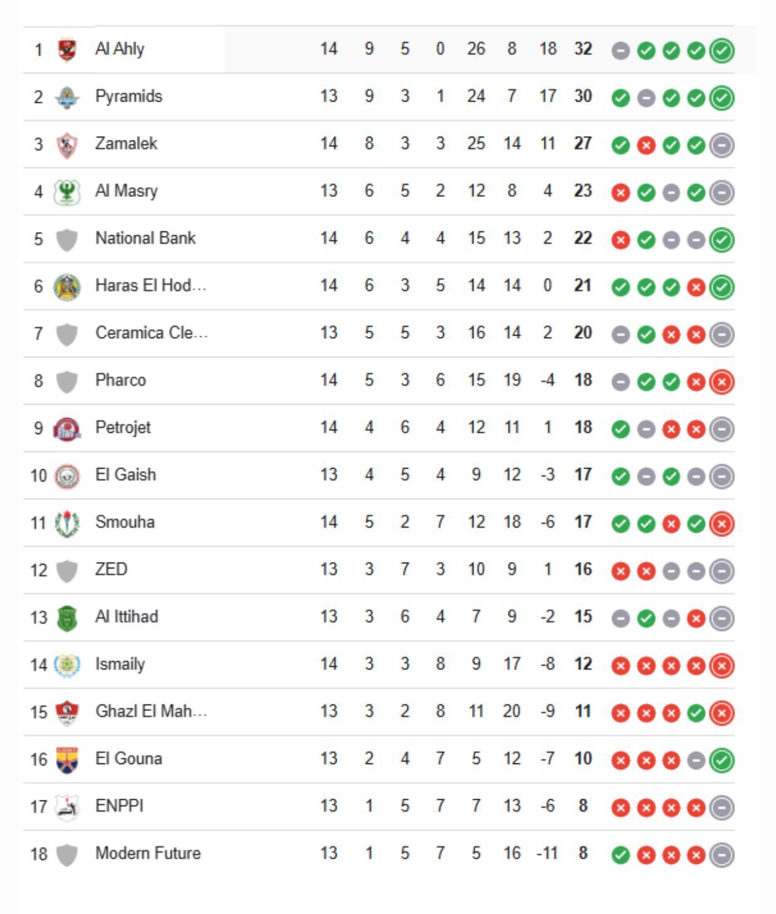Click the ENPPI club logo

(67, 807)
